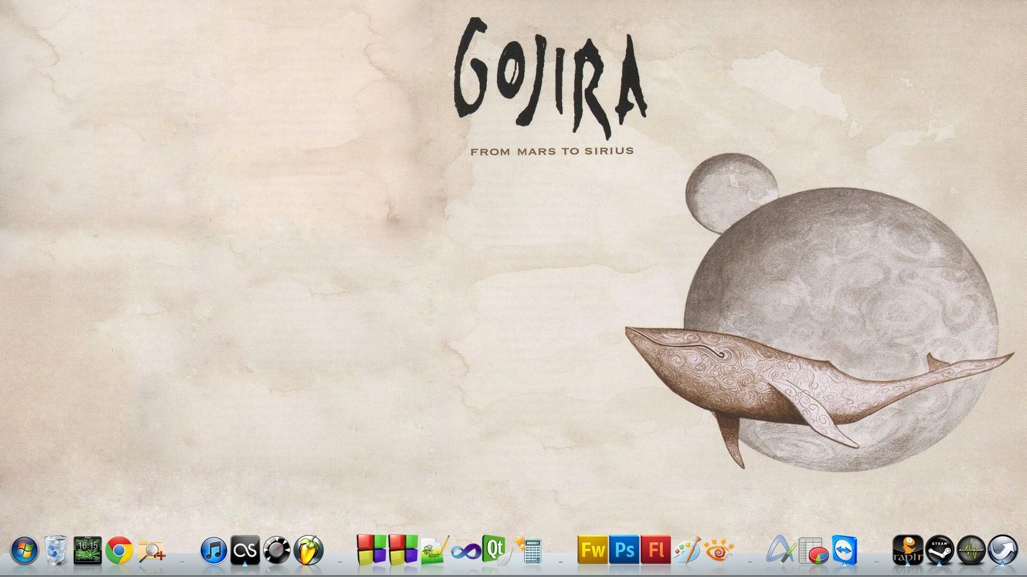Open the folder search magnifier icon
1027x577 pixels.
151,551
